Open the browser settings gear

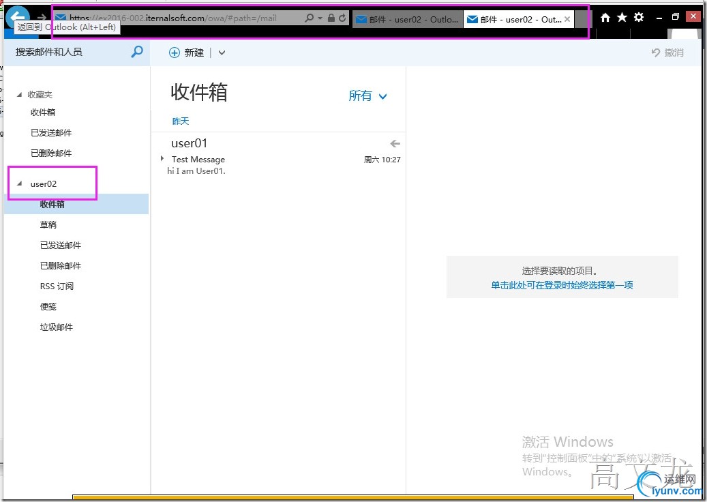tap(638, 18)
